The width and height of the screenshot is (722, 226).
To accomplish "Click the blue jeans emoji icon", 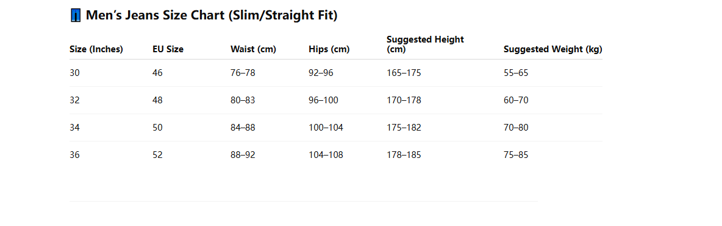I will (x=76, y=15).
